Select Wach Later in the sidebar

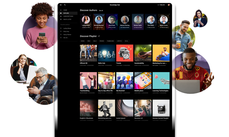click(x=67, y=19)
